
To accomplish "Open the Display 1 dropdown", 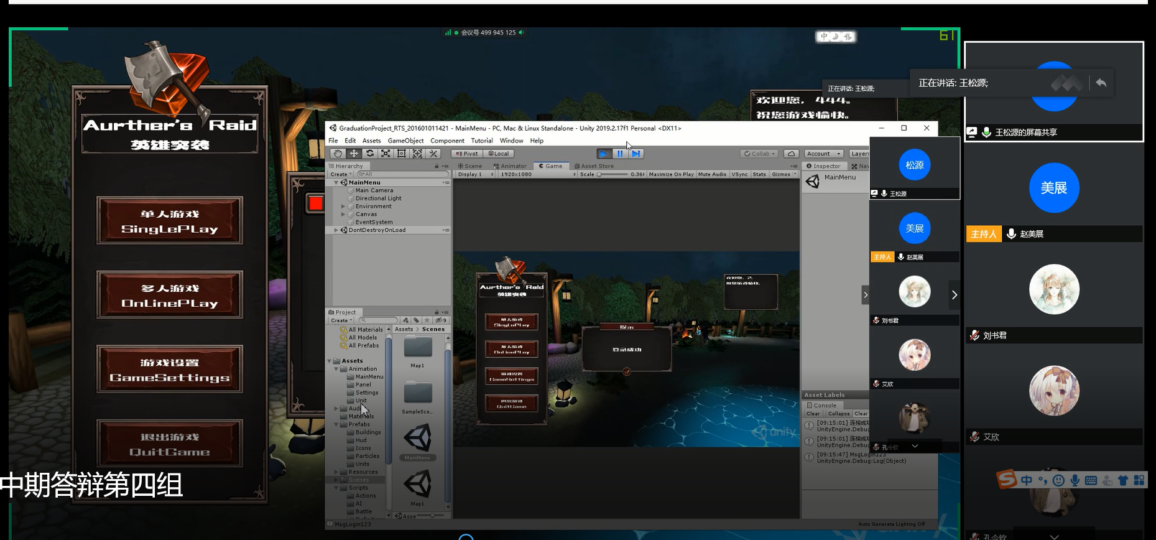I will click(475, 175).
